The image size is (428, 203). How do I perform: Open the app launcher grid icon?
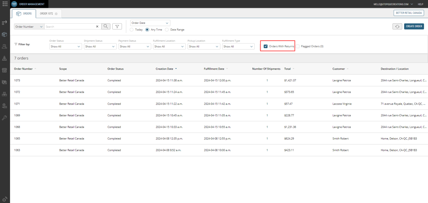(x=5, y=4)
